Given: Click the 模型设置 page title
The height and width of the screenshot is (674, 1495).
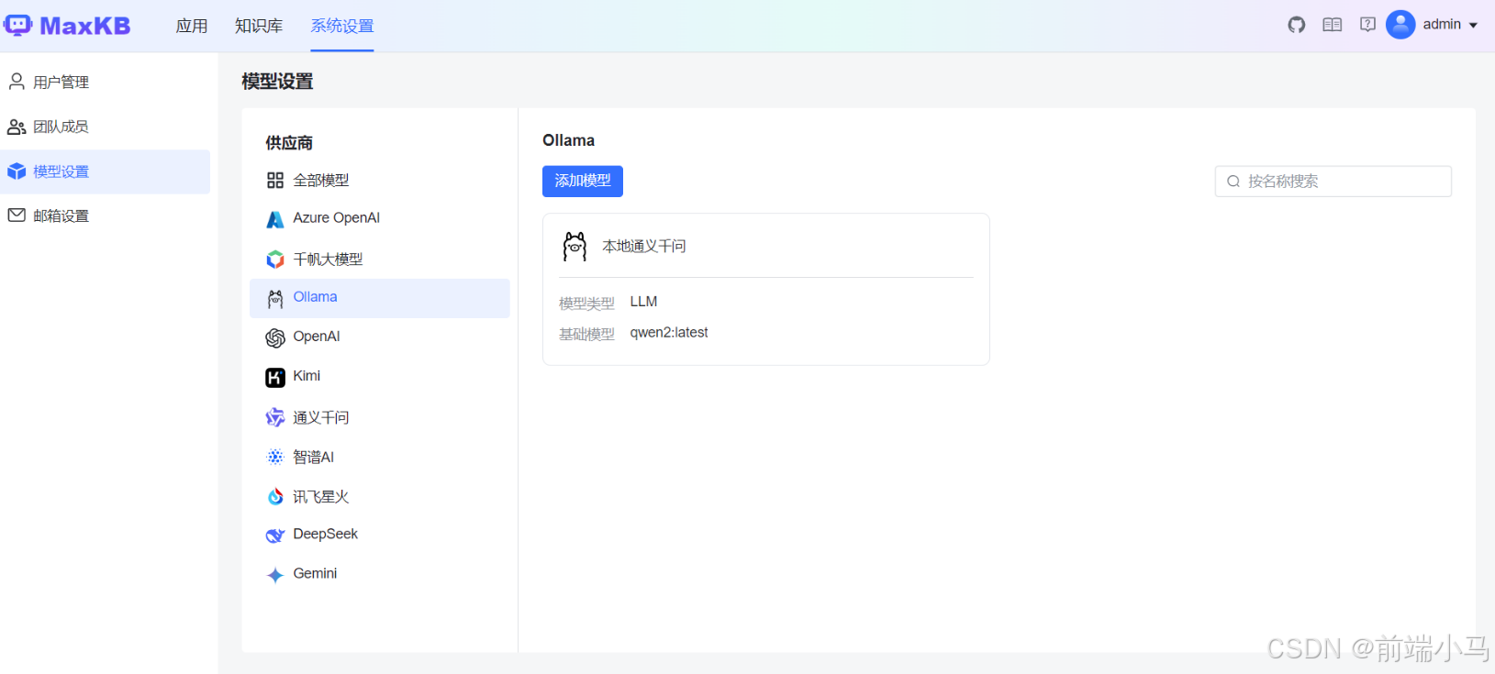Looking at the screenshot, I should click(277, 82).
